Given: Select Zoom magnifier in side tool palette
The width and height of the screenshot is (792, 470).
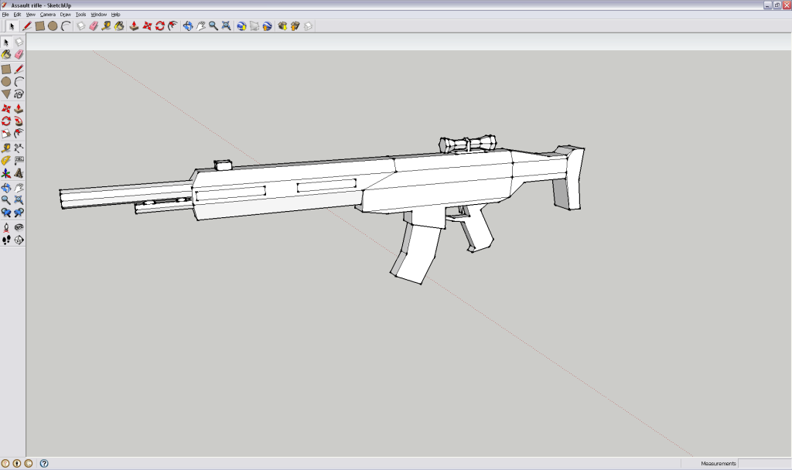Looking at the screenshot, I should coord(6,200).
